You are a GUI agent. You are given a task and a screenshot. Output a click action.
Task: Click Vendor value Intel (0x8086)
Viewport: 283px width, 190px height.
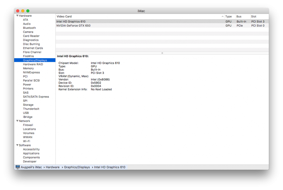pos(100,79)
